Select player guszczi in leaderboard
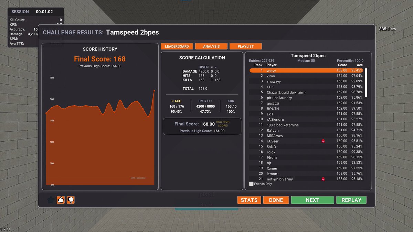Image resolution: width=413 pixels, height=232 pixels. click(x=307, y=103)
